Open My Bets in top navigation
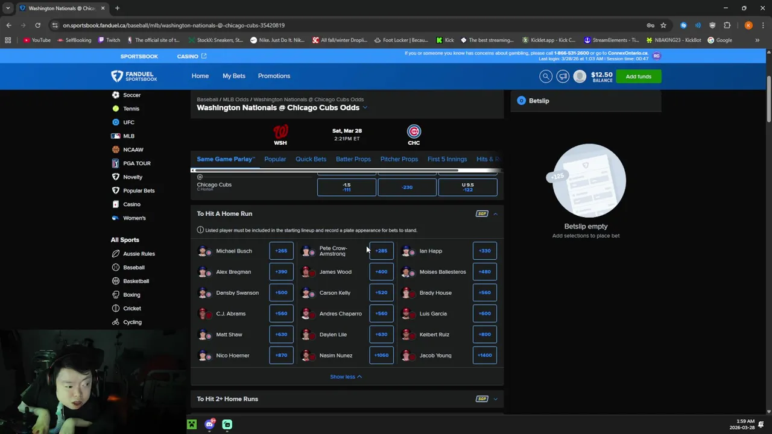 click(234, 76)
